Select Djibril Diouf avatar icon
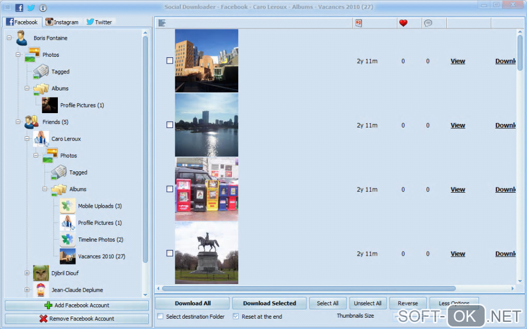This screenshot has width=527, height=329. 41,273
